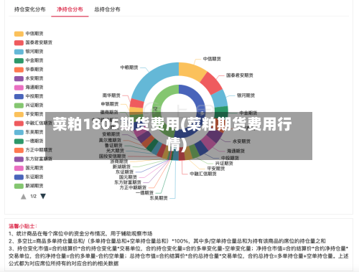The image size is (359, 272).
Task: Click the 中融汇信期货 label below the donut
Action: point(203,174)
